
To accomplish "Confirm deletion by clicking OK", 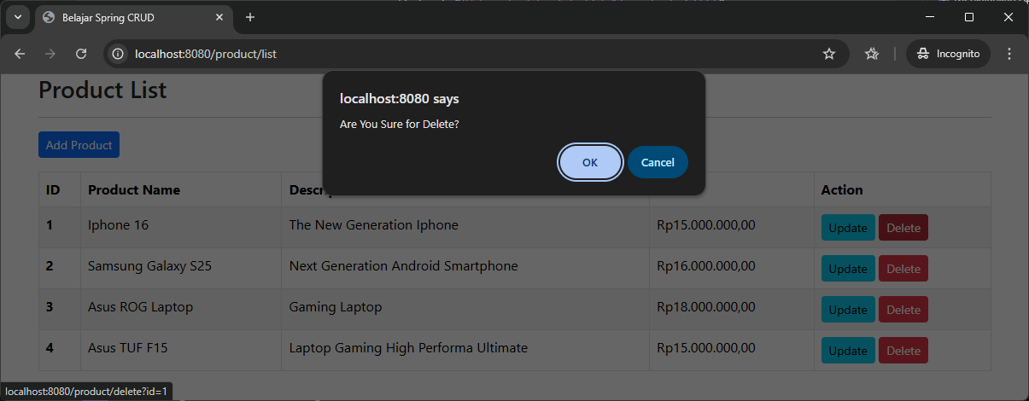I will tap(590, 162).
